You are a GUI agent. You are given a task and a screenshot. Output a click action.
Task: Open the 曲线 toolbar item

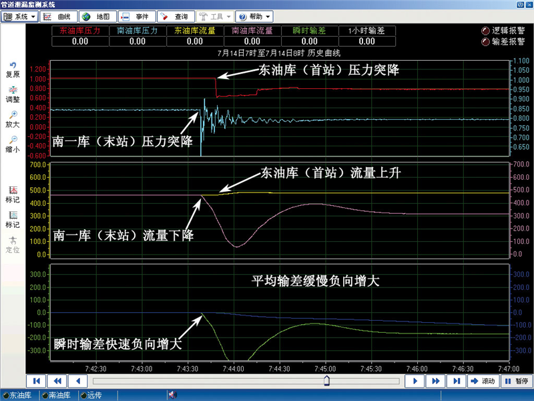(59, 16)
